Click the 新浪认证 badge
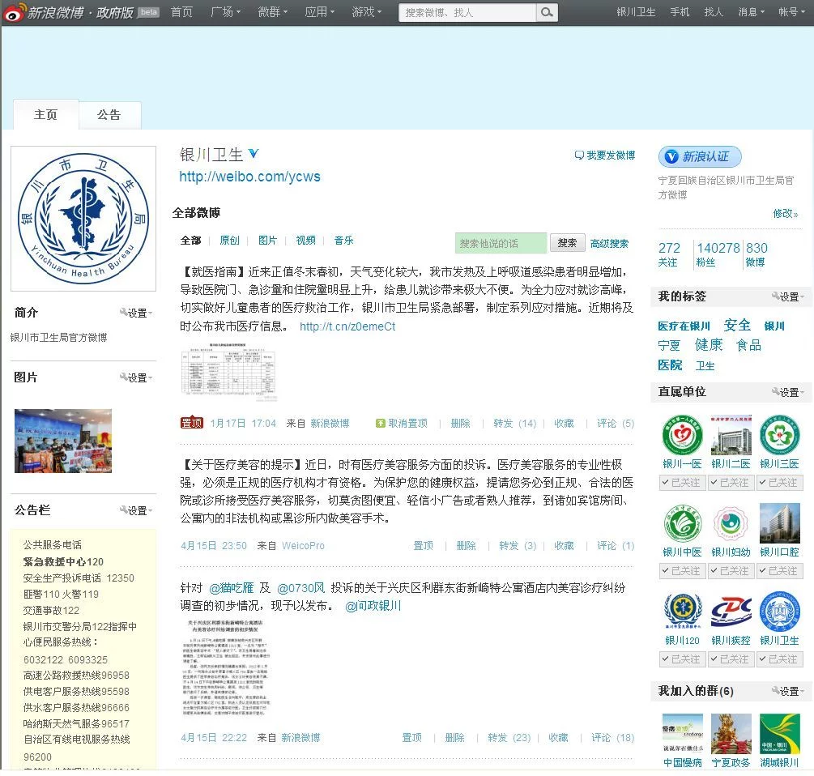The height and width of the screenshot is (776, 814). click(x=700, y=157)
